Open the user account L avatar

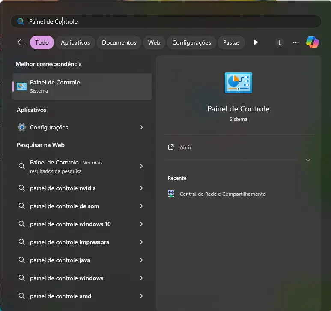click(280, 43)
